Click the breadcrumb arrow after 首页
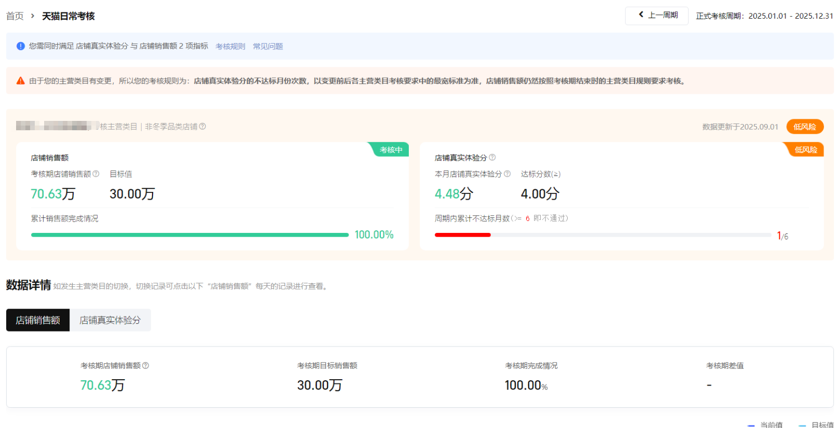 pos(33,16)
